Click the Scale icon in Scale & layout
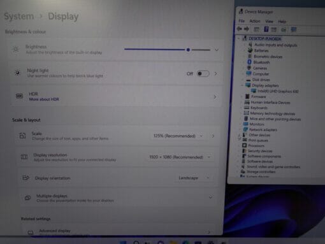The height and width of the screenshot is (244, 325). point(22,136)
